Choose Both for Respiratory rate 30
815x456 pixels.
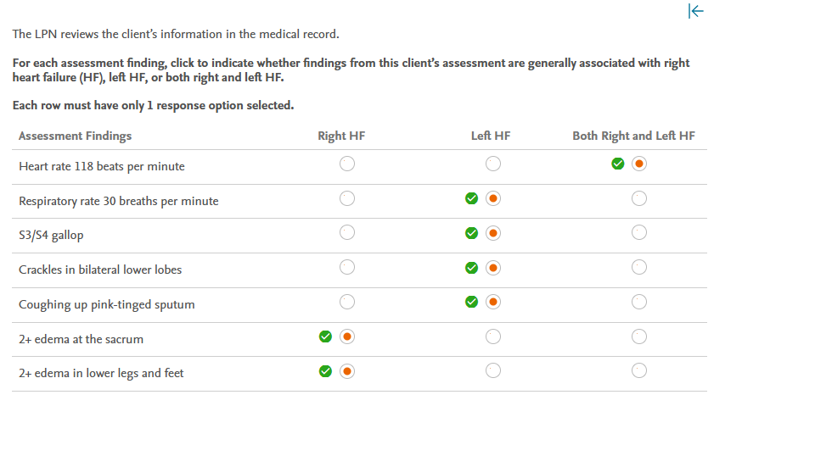click(639, 199)
